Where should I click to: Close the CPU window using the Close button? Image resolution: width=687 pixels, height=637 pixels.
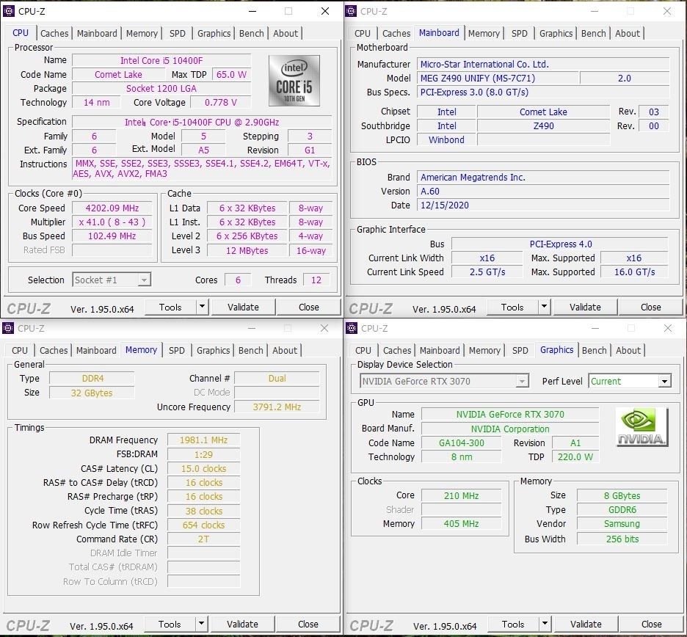pos(309,307)
